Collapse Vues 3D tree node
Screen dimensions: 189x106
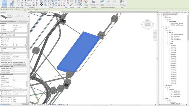[167, 32]
